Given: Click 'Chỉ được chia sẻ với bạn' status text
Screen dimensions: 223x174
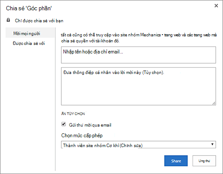Looking at the screenshot, I should tap(39, 21).
